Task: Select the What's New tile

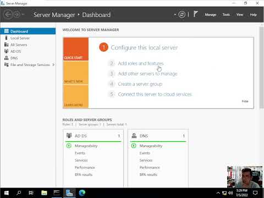Action: [76, 73]
